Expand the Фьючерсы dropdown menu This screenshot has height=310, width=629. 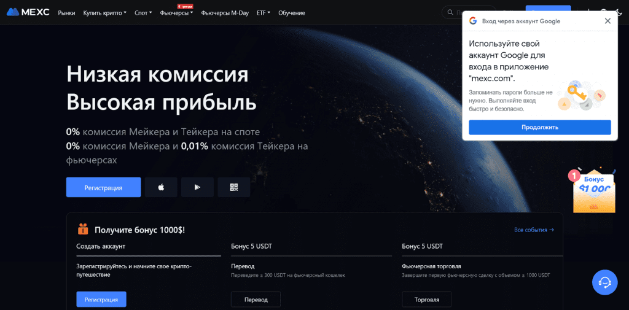tap(176, 13)
